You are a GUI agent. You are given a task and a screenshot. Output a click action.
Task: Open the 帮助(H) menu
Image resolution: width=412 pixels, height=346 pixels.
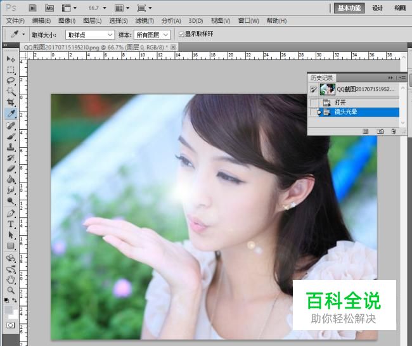pyautogui.click(x=276, y=21)
